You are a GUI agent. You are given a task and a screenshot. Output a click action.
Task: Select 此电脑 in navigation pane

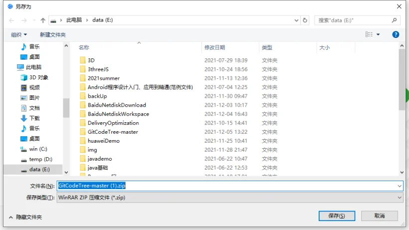point(29,67)
